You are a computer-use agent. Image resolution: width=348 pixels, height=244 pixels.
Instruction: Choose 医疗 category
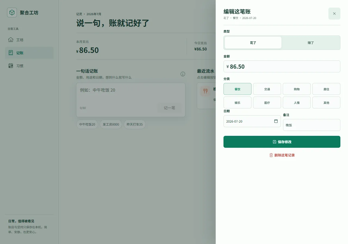point(267,102)
